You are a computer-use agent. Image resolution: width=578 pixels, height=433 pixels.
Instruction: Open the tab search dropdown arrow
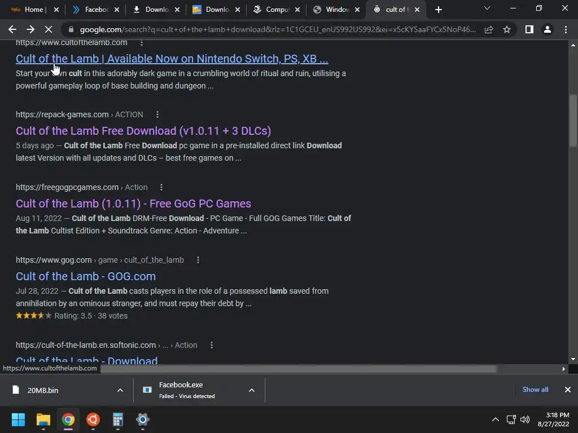487,8
